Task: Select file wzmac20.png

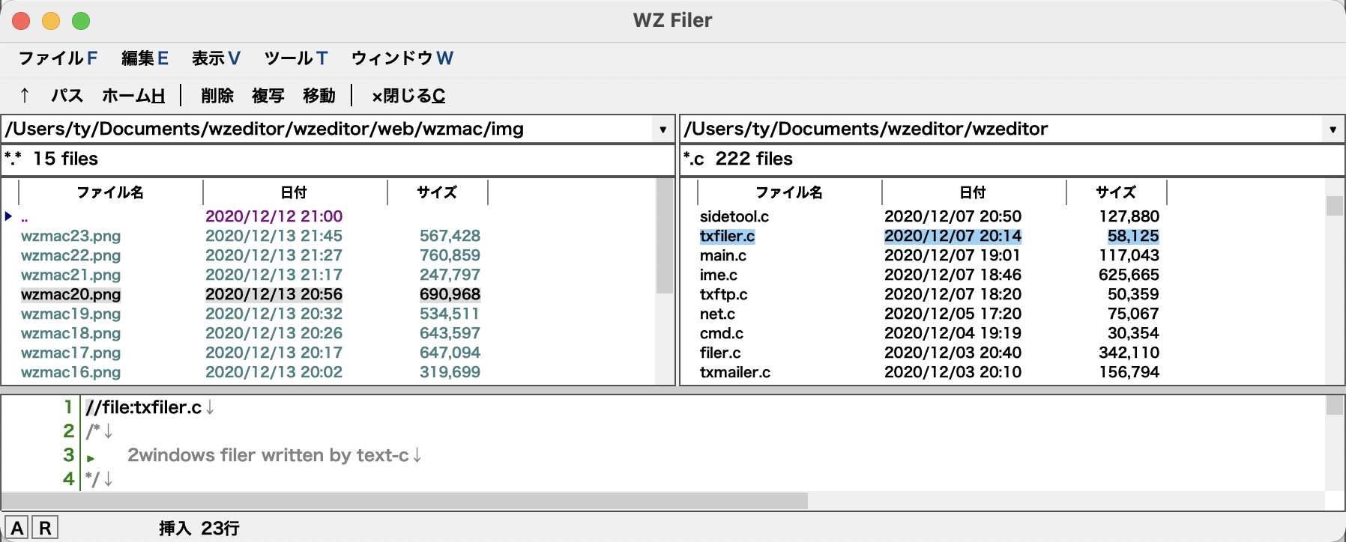Action: tap(70, 294)
